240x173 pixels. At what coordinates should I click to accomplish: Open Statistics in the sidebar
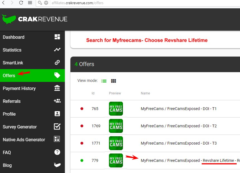[x=32, y=50]
